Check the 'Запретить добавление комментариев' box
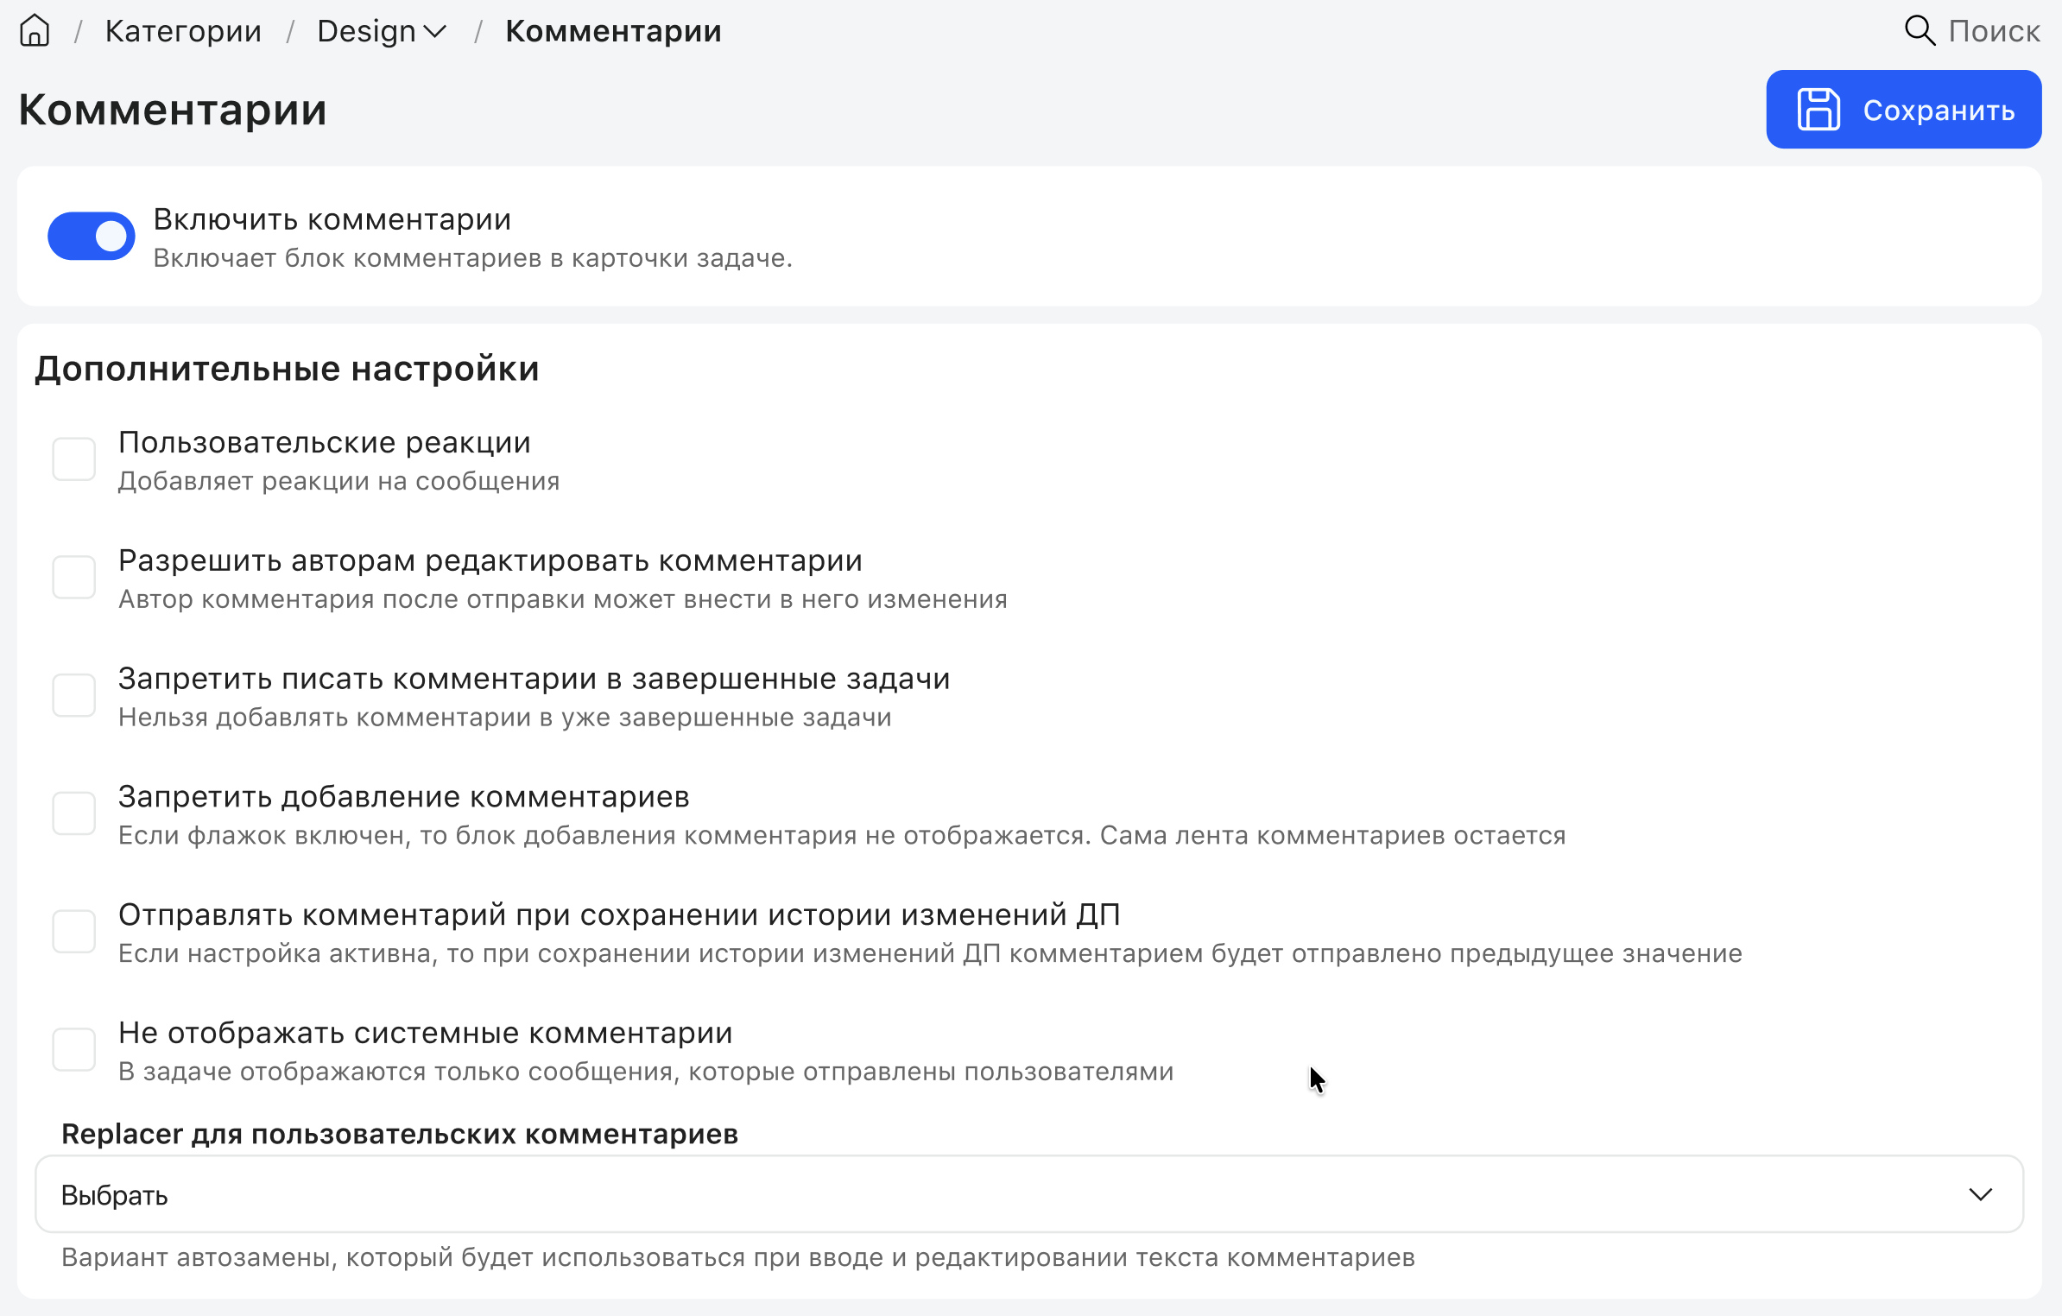2062x1316 pixels. pos(74,813)
